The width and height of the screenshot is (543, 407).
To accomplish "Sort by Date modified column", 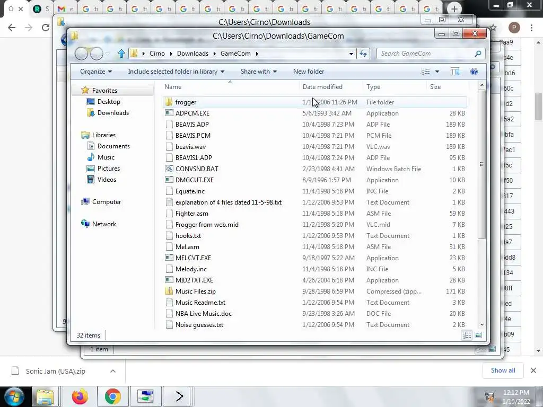I will 322,87.
